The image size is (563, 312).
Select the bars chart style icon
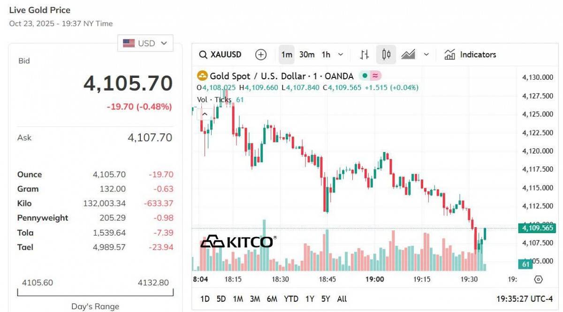365,54
